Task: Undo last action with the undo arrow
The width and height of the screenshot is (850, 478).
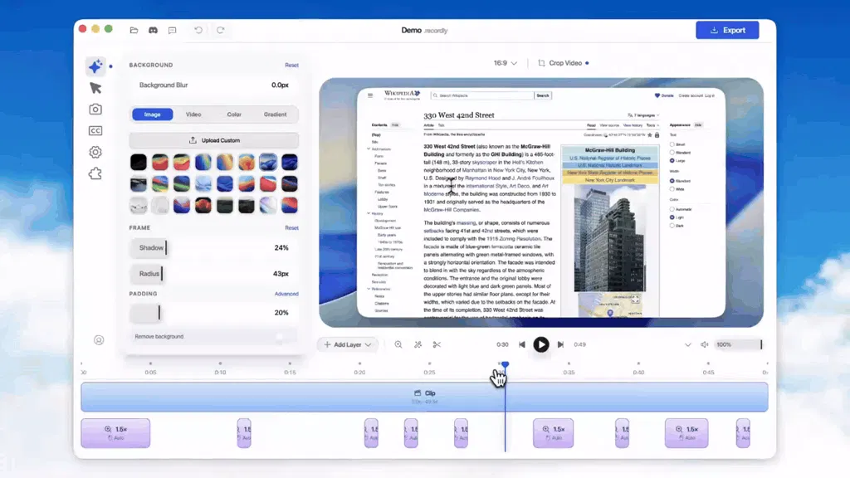Action: (198, 31)
